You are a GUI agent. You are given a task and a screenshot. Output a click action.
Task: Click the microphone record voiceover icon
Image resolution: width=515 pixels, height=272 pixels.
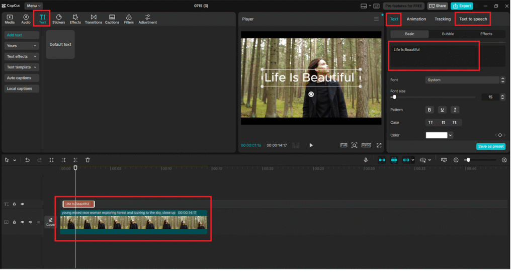(366, 160)
